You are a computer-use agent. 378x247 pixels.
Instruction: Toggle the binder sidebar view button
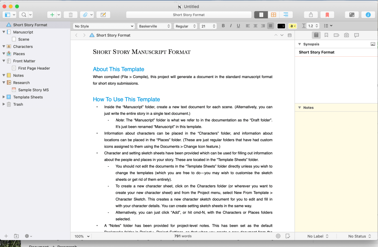(7, 15)
